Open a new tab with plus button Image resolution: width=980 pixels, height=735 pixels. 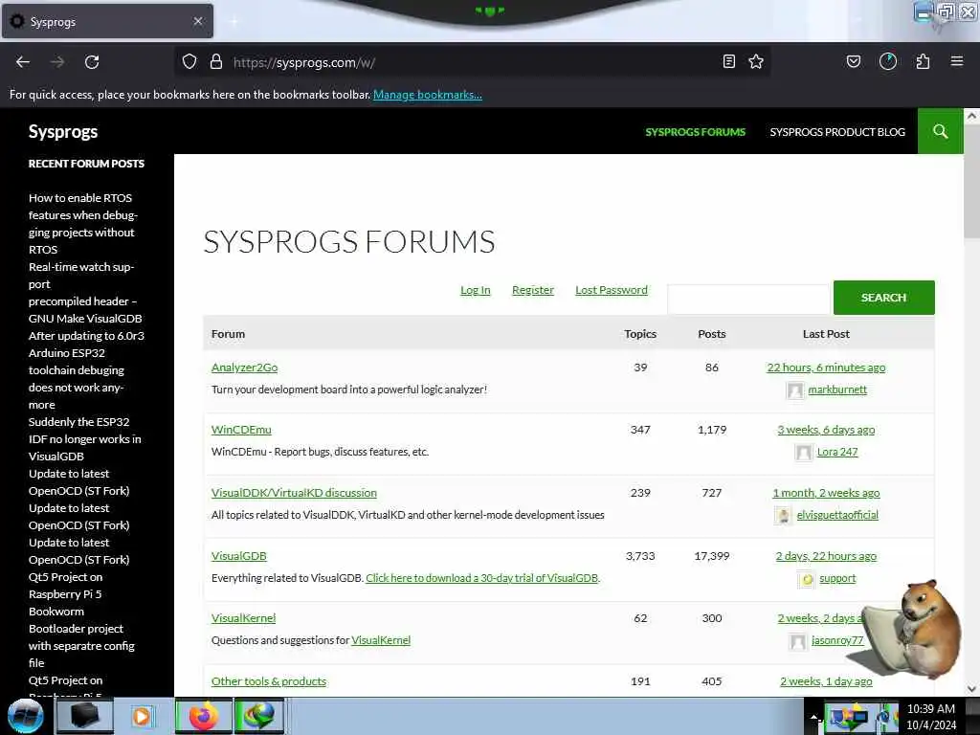click(x=234, y=21)
